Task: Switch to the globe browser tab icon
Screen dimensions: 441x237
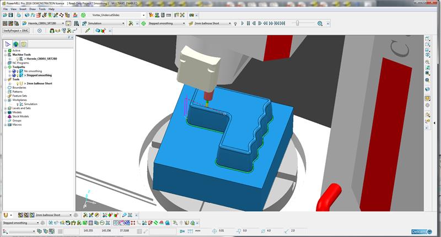Action: click(16, 44)
